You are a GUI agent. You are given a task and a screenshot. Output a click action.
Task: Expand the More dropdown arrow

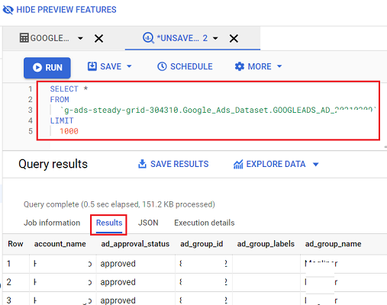point(279,66)
